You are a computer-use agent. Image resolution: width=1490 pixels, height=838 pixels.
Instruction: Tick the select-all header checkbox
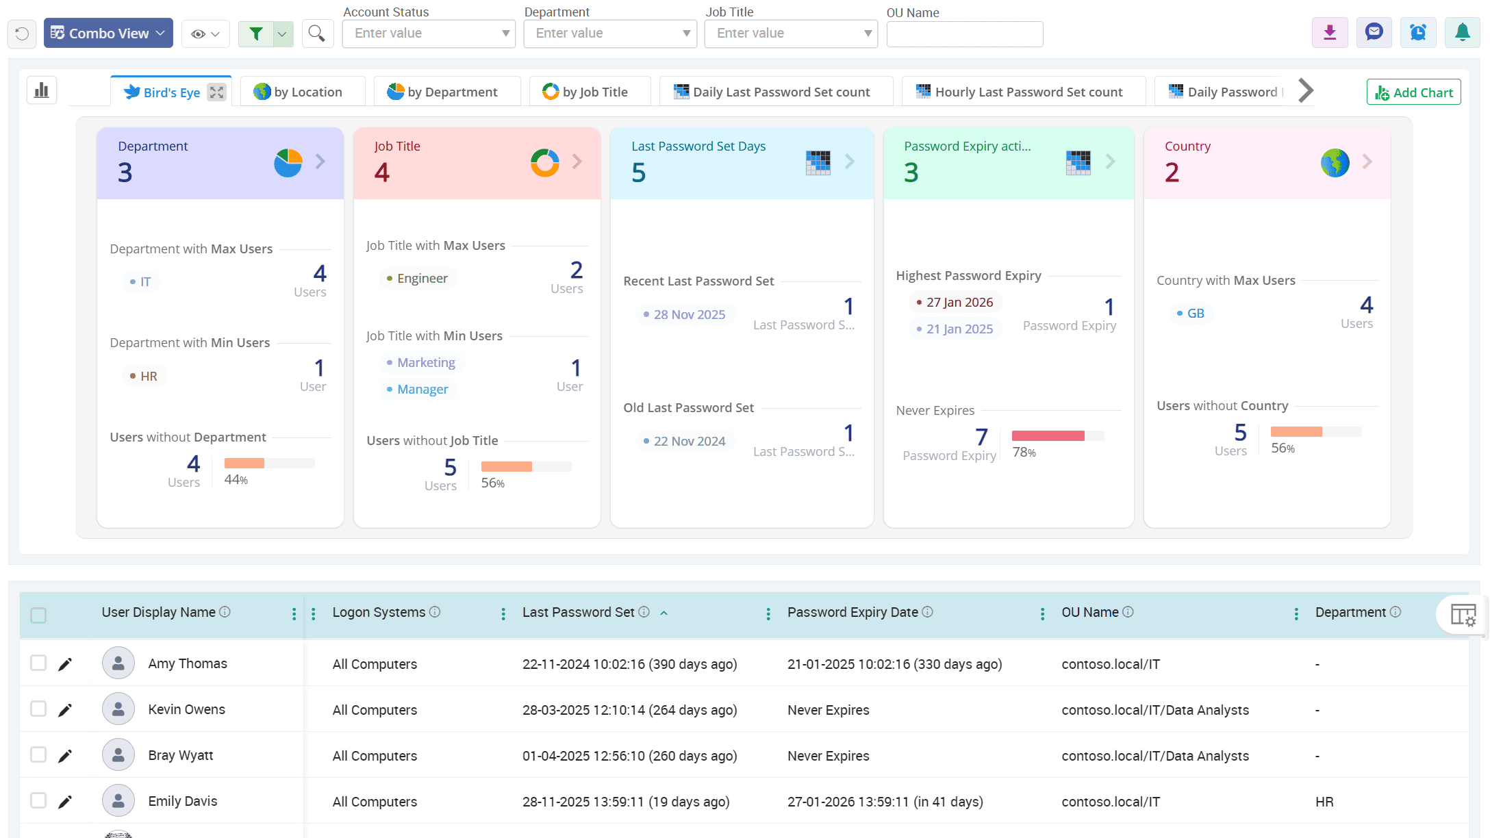[x=38, y=615]
